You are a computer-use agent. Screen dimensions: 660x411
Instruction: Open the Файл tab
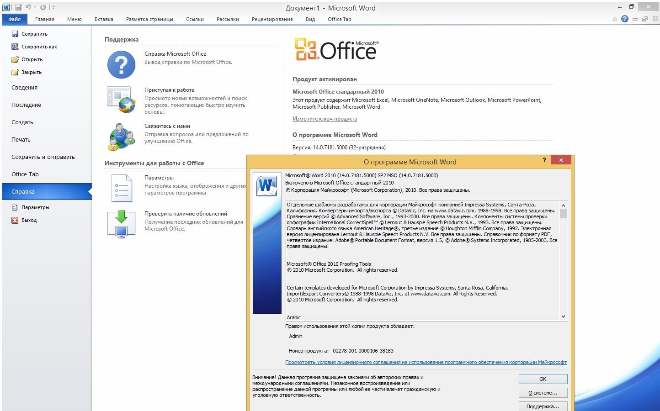click(x=15, y=19)
